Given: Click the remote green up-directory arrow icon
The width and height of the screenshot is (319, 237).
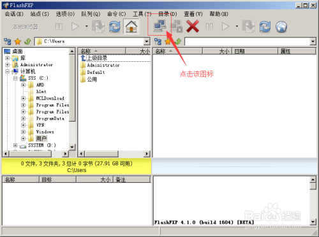Looking at the screenshot, I should point(178,41).
